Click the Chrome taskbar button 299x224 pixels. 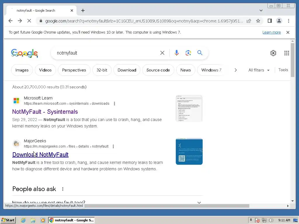tap(72, 220)
